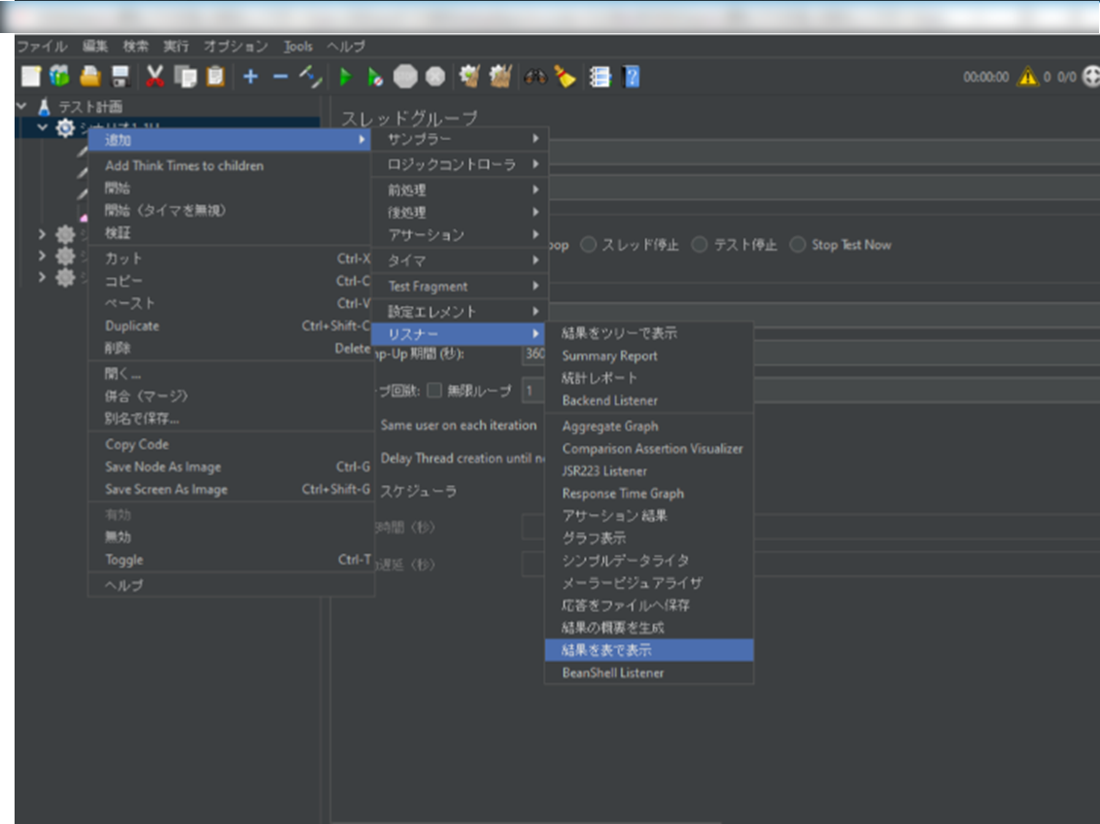
Task: Click the Clear results broom-gear icon
Action: click(x=469, y=77)
